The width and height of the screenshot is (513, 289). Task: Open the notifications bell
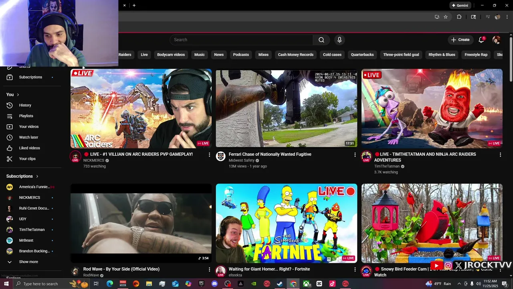[481, 40]
